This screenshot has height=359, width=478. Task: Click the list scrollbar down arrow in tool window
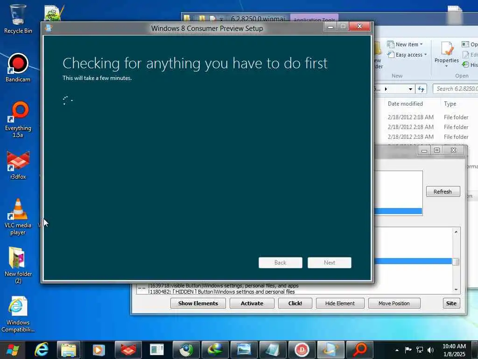[456, 289]
